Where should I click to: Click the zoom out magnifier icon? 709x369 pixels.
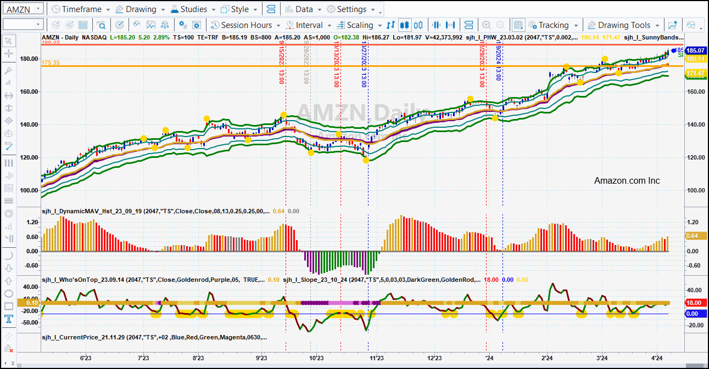[x=500, y=25]
